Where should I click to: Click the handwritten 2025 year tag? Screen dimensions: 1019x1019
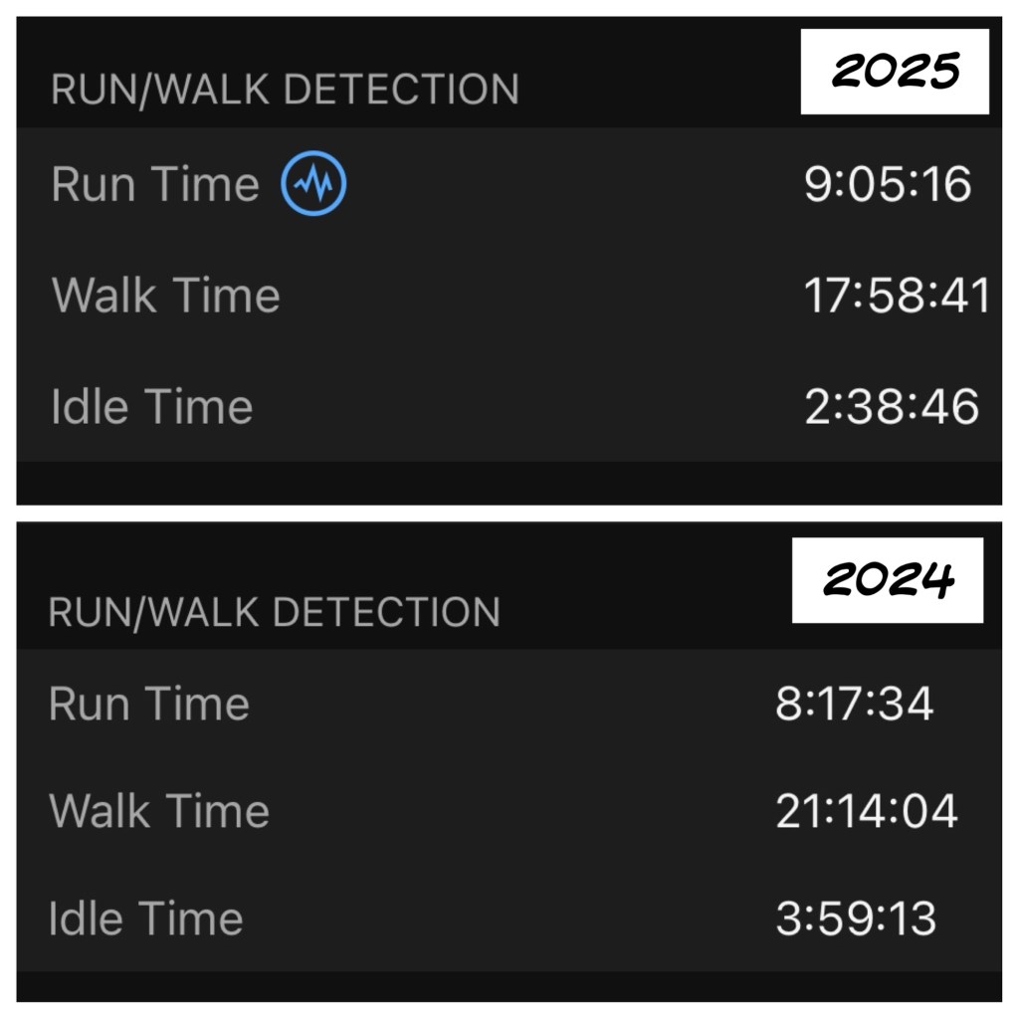pyautogui.click(x=895, y=71)
